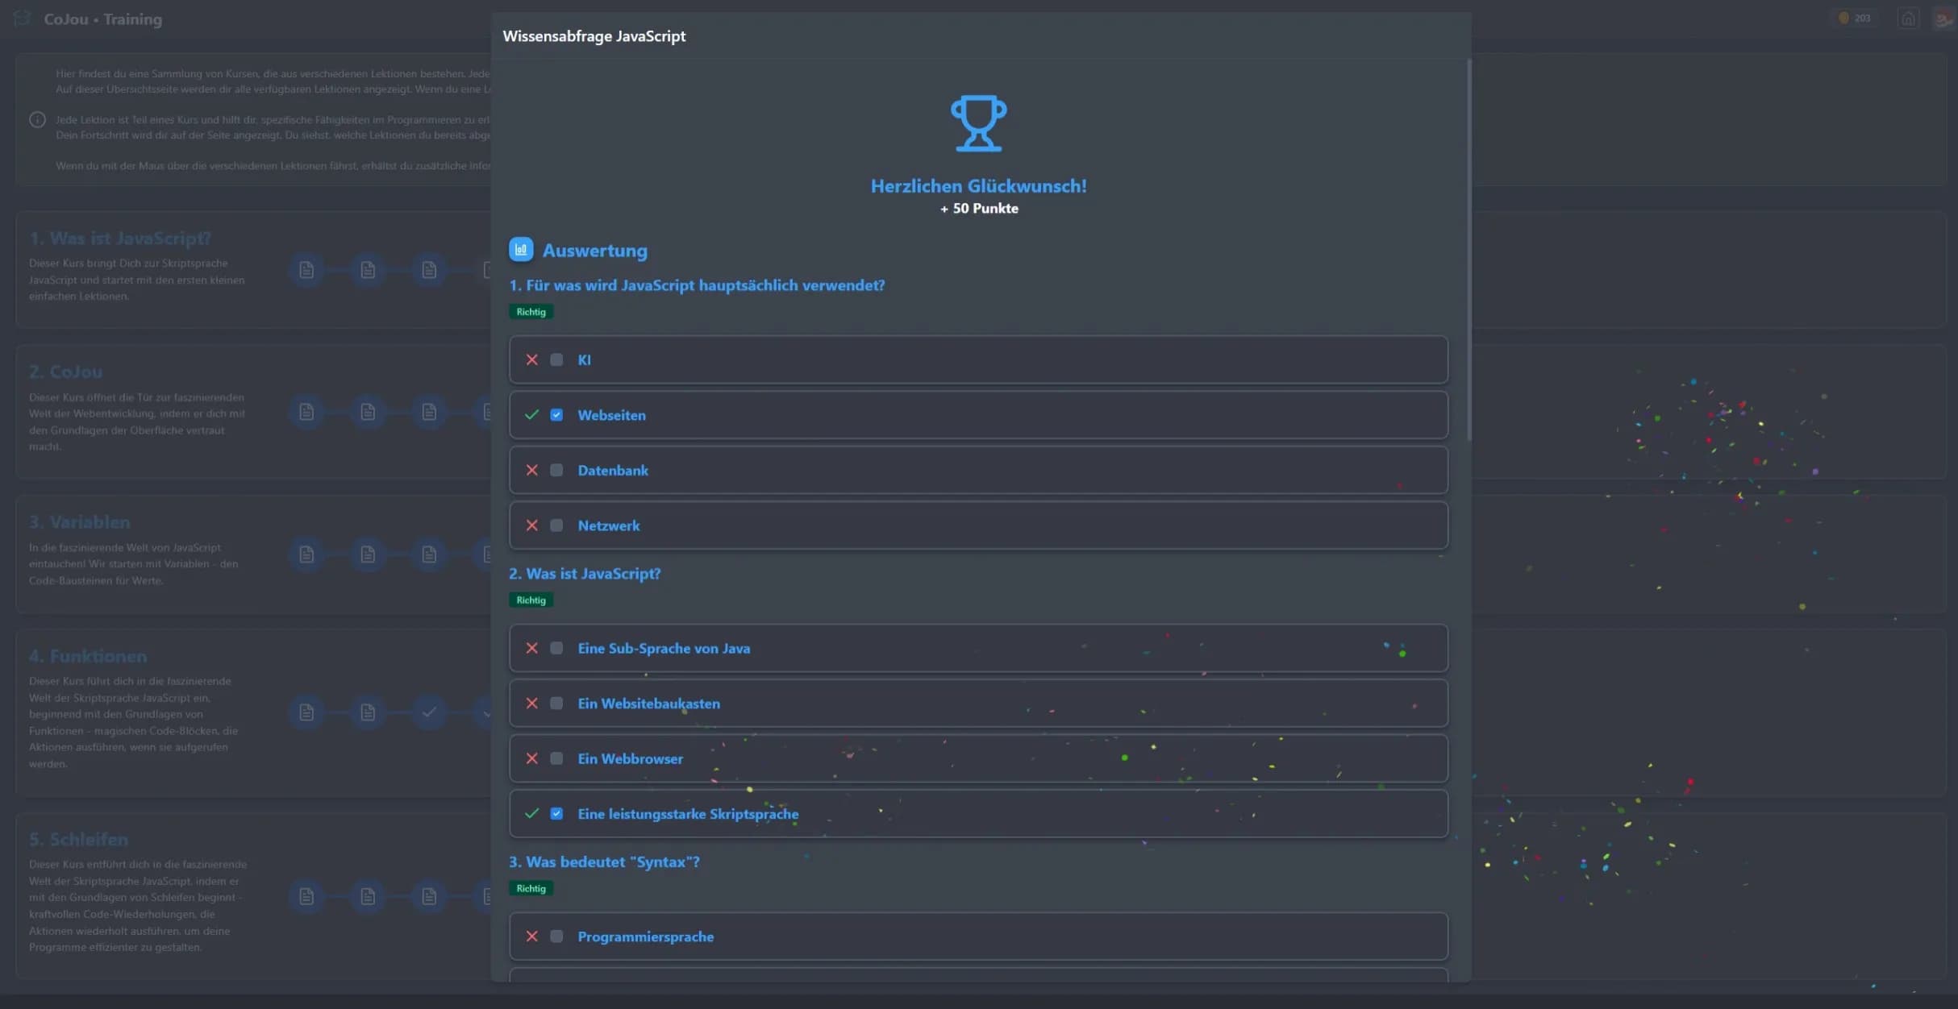Click the CoJou logo icon in header
Screen dimensions: 1958x1009
pos(22,18)
